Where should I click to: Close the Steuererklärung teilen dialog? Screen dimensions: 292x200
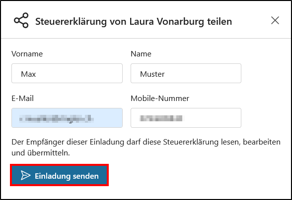click(275, 20)
